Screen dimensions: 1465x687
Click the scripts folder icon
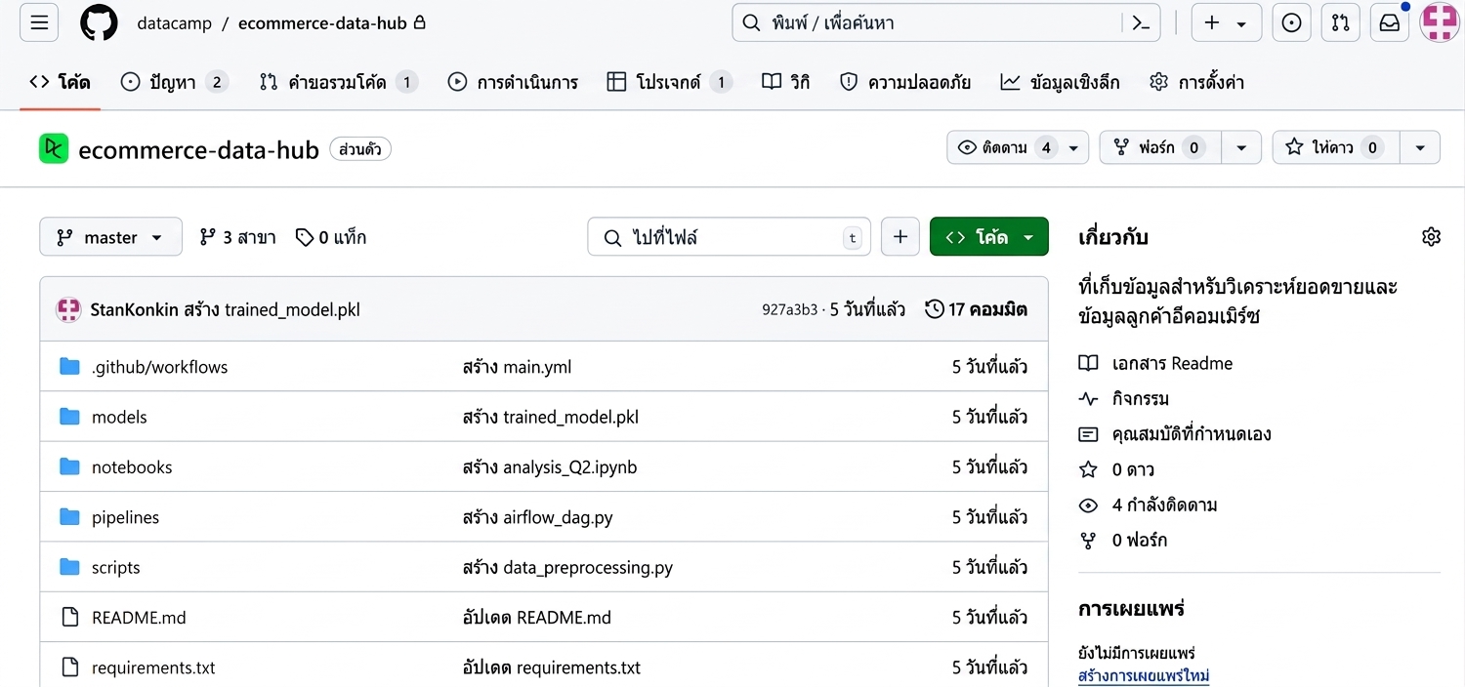[x=69, y=567]
